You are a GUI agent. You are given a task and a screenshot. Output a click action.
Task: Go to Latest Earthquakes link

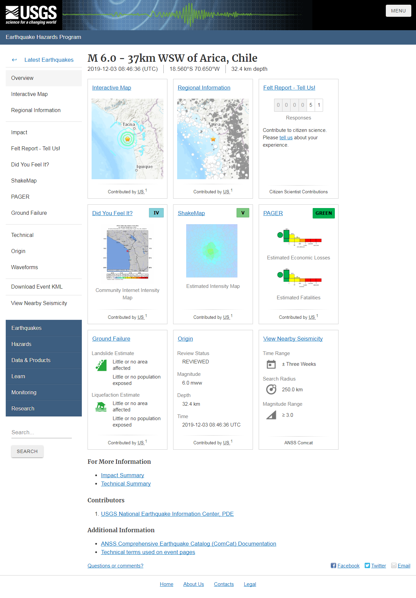[x=49, y=60]
